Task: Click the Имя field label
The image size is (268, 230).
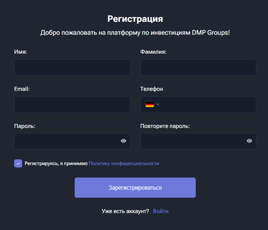Action: [x=21, y=52]
